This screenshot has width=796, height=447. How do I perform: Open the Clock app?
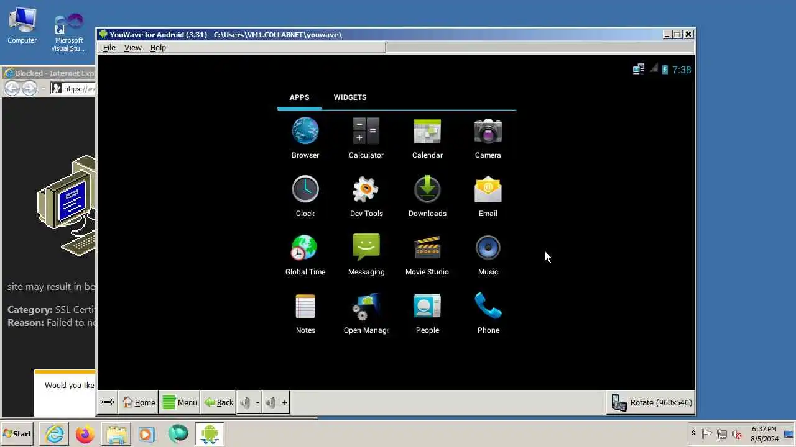305,196
